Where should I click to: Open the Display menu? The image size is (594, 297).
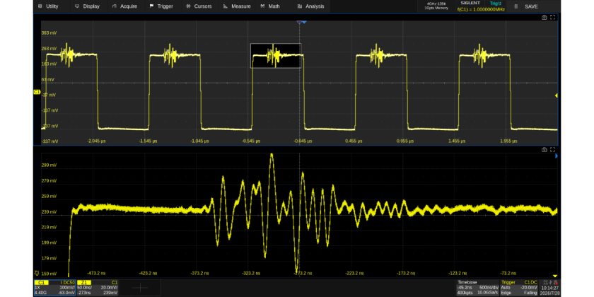pyautogui.click(x=88, y=6)
